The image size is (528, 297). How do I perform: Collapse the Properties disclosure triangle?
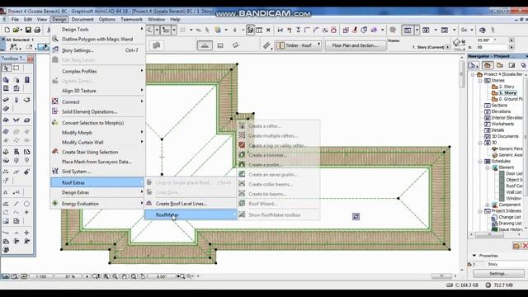coord(474,256)
